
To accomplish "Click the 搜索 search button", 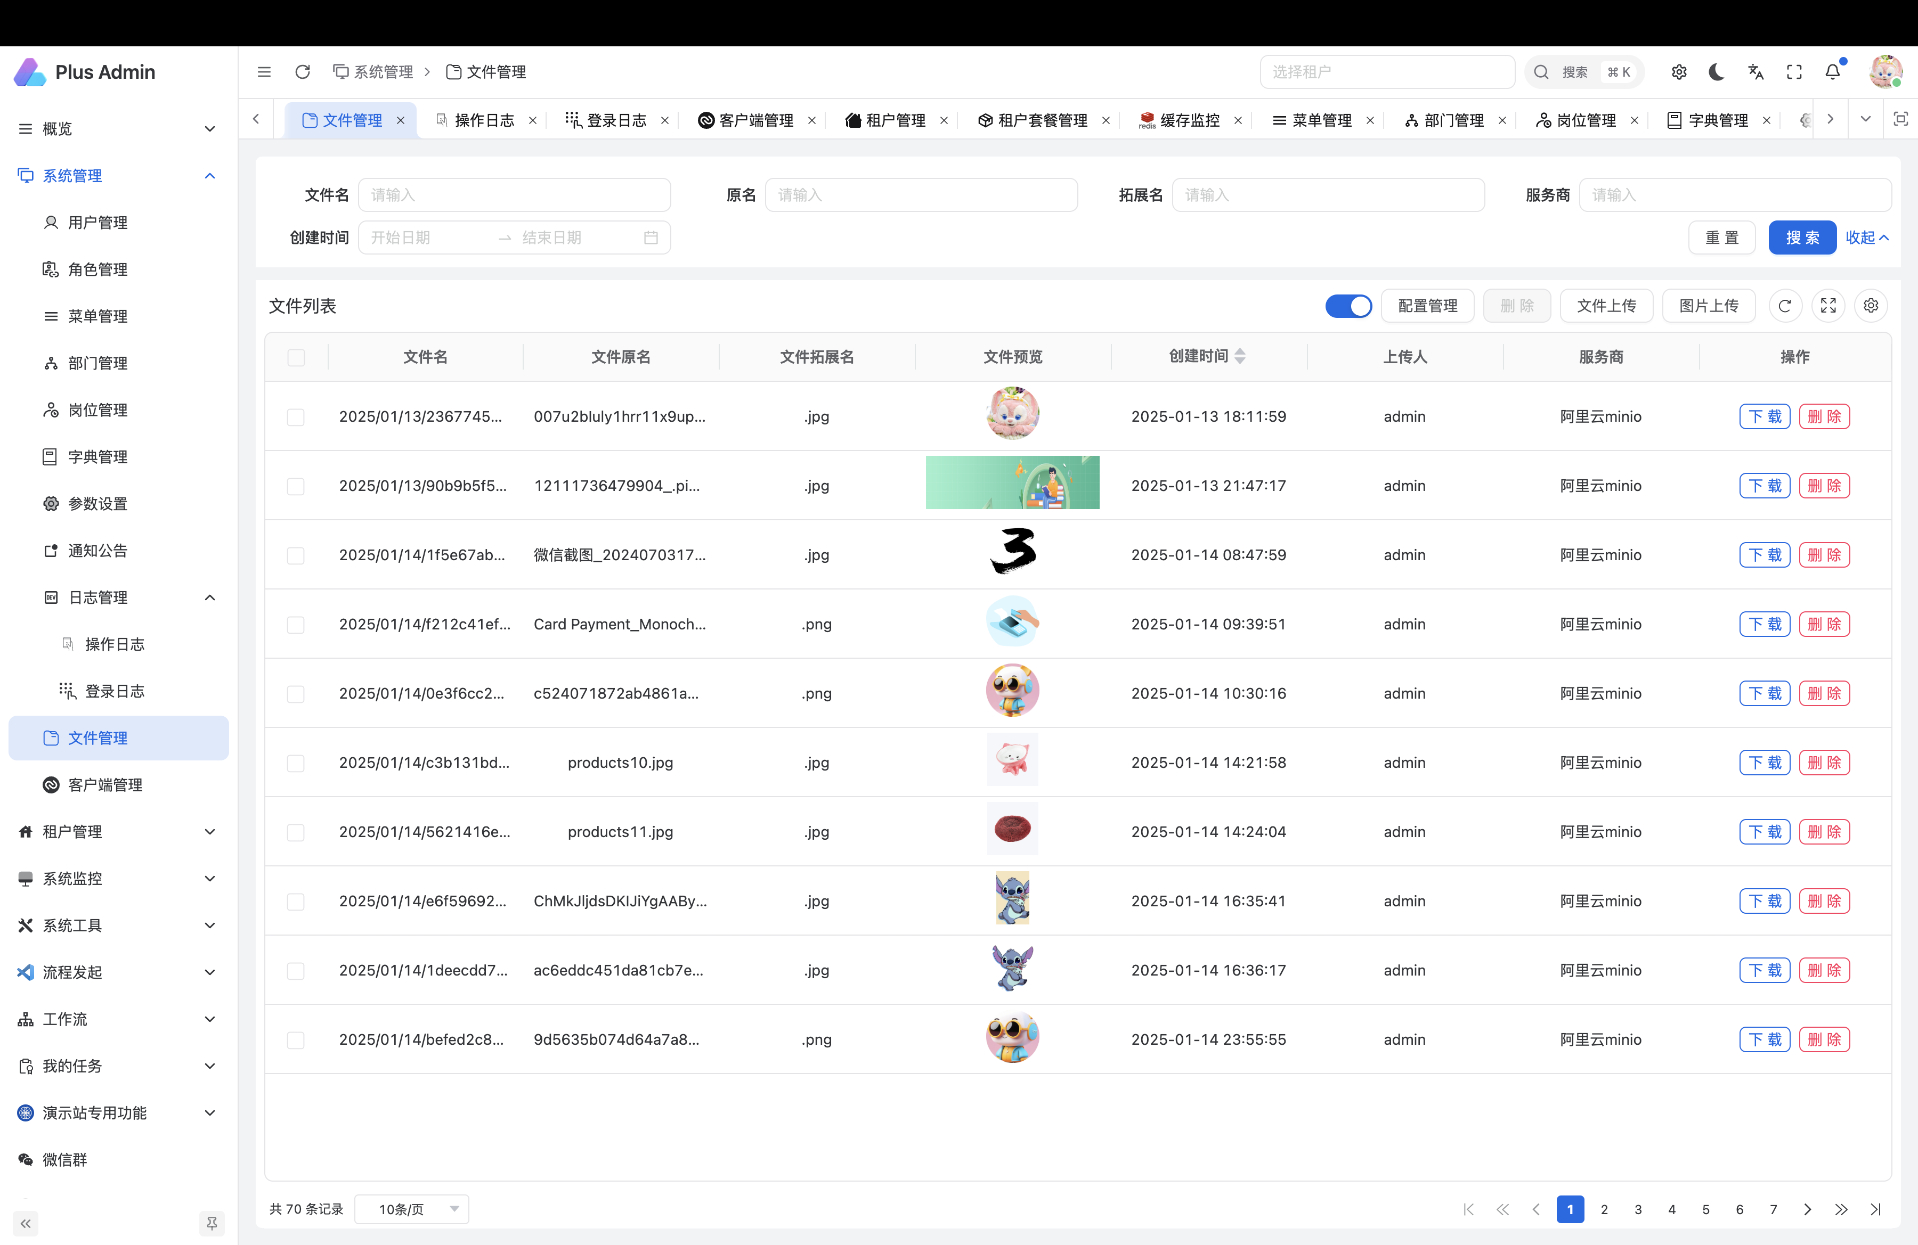I will click(x=1802, y=237).
